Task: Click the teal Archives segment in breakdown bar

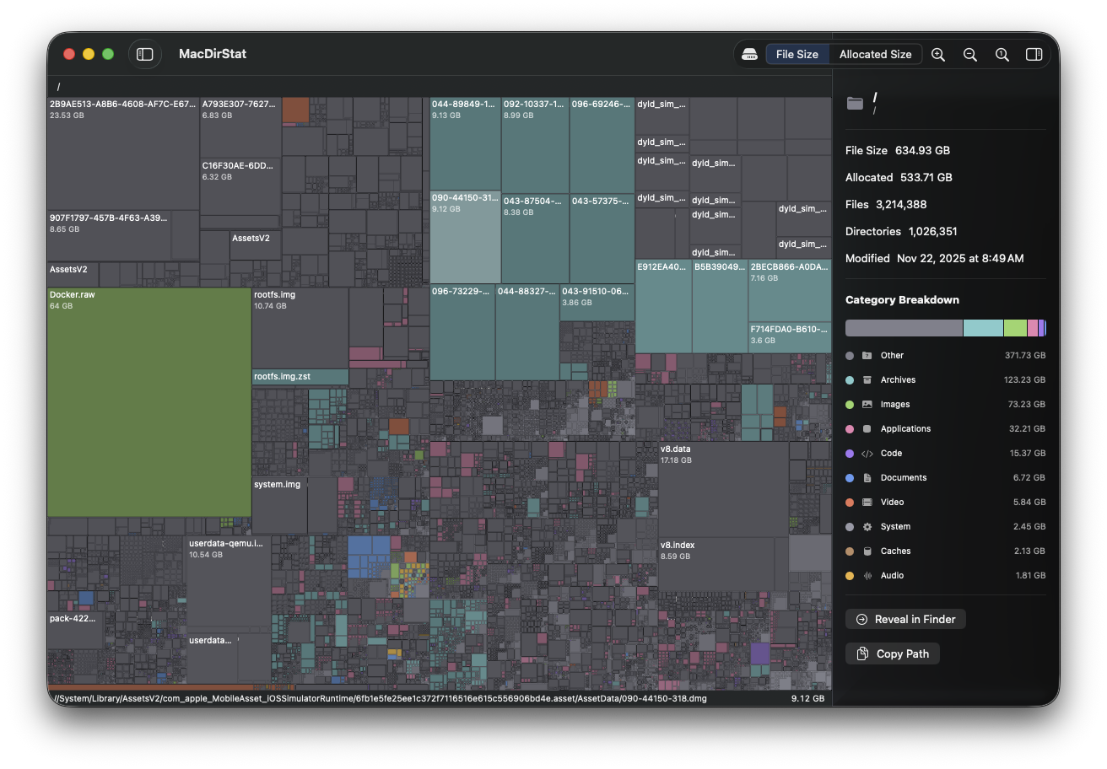Action: 983,328
